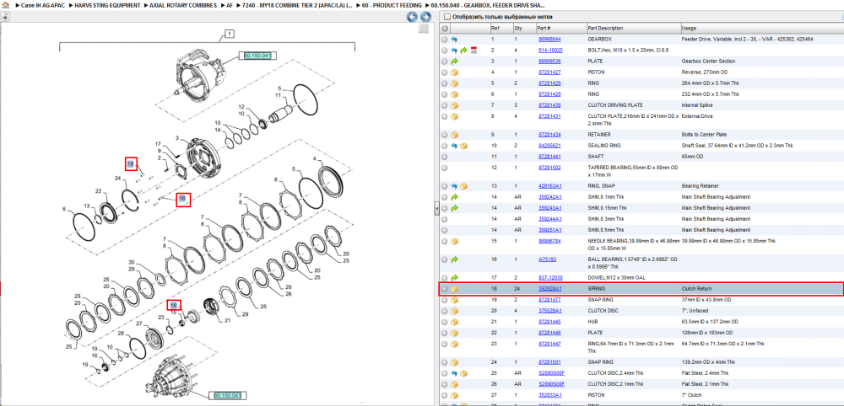
Task: Click green arrow on BALL BEARING row
Action: 454,259
